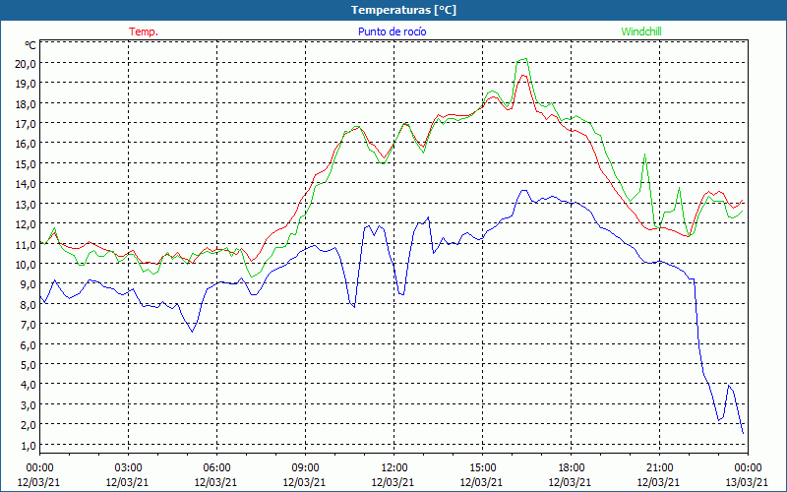Click the green windchill peak above 20,0
The image size is (787, 492).
point(522,60)
